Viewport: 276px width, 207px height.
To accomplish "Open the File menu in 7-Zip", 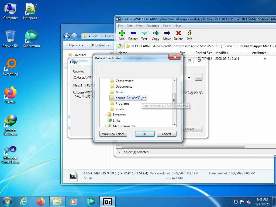I will (x=120, y=26).
